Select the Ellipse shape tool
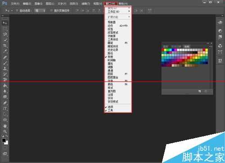The width and height of the screenshot is (225, 163). [x=5, y=120]
